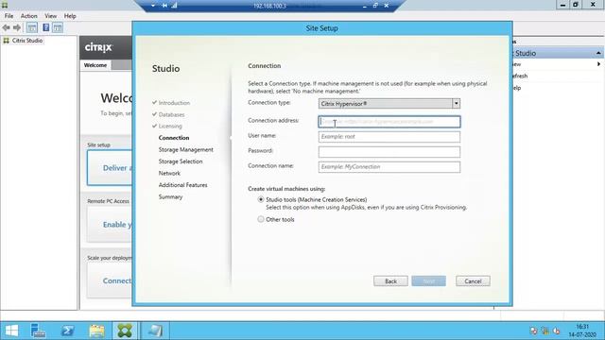Viewport: 605px width, 340px height.
Task: Return to the Licensing step
Action: (170, 126)
